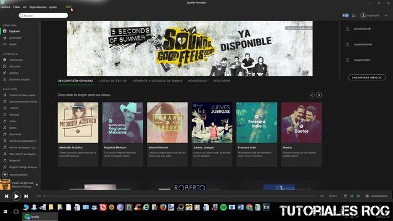
Task: Switch to Descubrir tab
Action: 222,80
